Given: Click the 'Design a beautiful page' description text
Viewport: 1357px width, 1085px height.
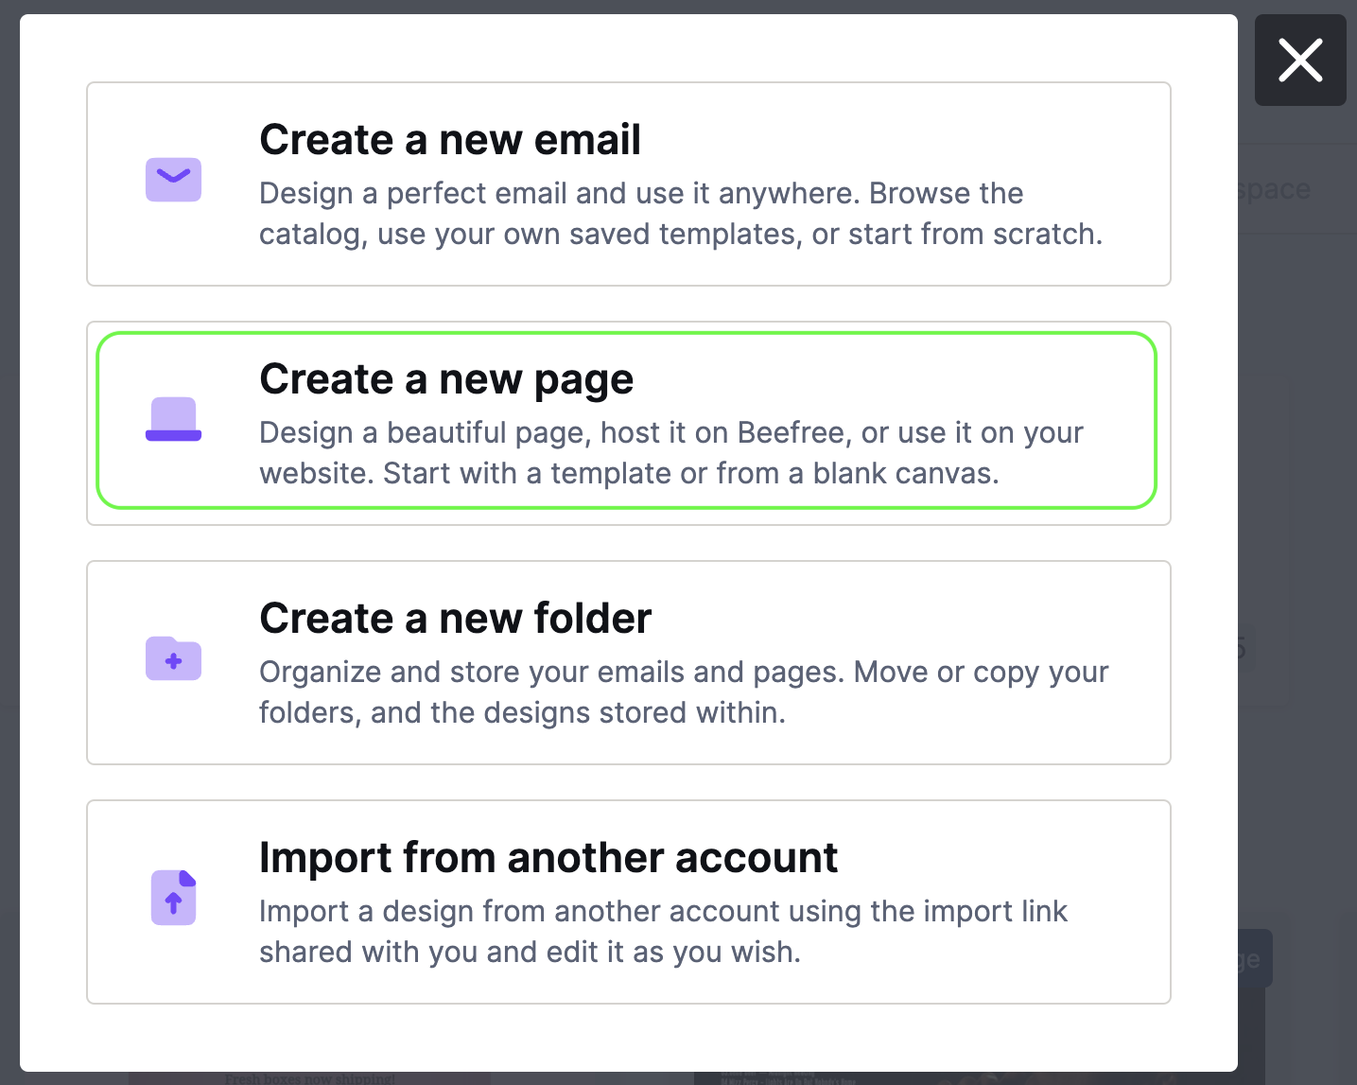Looking at the screenshot, I should (x=671, y=453).
